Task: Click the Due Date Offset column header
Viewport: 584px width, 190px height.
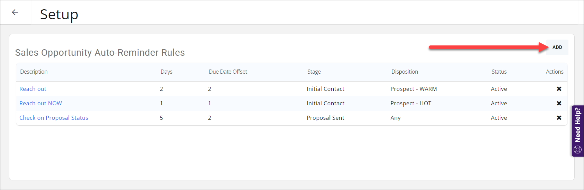Action: 228,72
